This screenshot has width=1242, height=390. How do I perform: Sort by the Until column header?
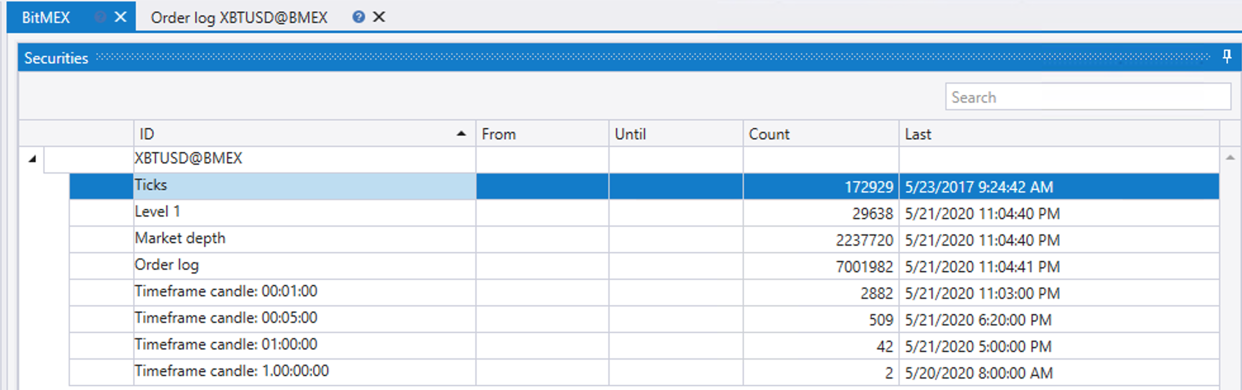[x=676, y=134]
